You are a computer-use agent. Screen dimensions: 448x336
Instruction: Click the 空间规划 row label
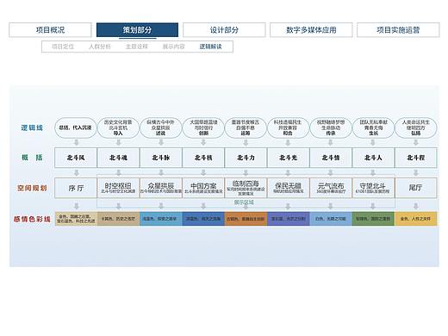tap(32, 188)
